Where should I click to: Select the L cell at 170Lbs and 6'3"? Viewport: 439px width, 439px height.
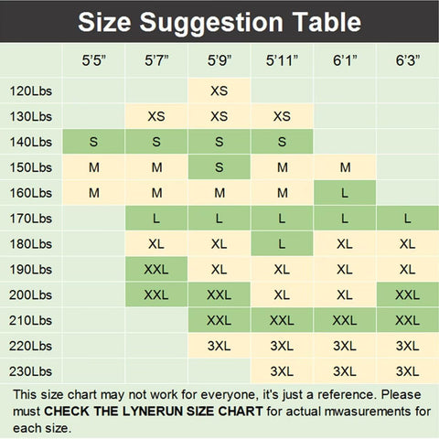pos(408,219)
